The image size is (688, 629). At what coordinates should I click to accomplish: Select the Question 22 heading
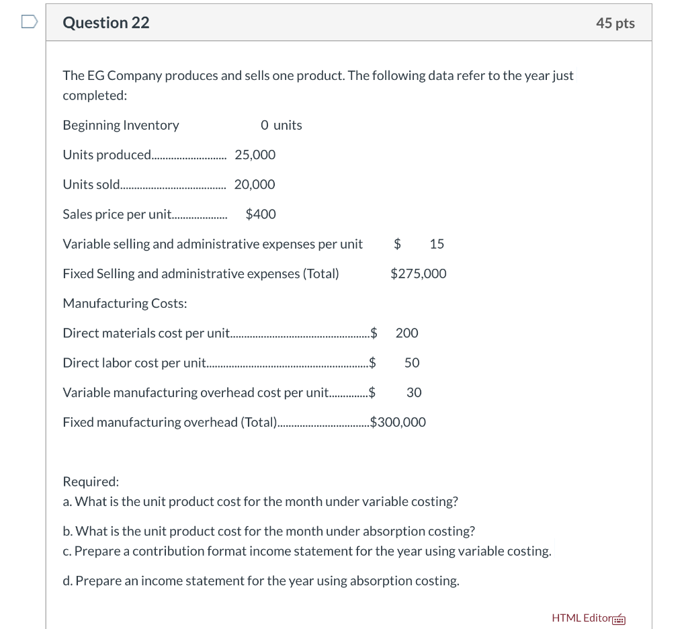(105, 22)
